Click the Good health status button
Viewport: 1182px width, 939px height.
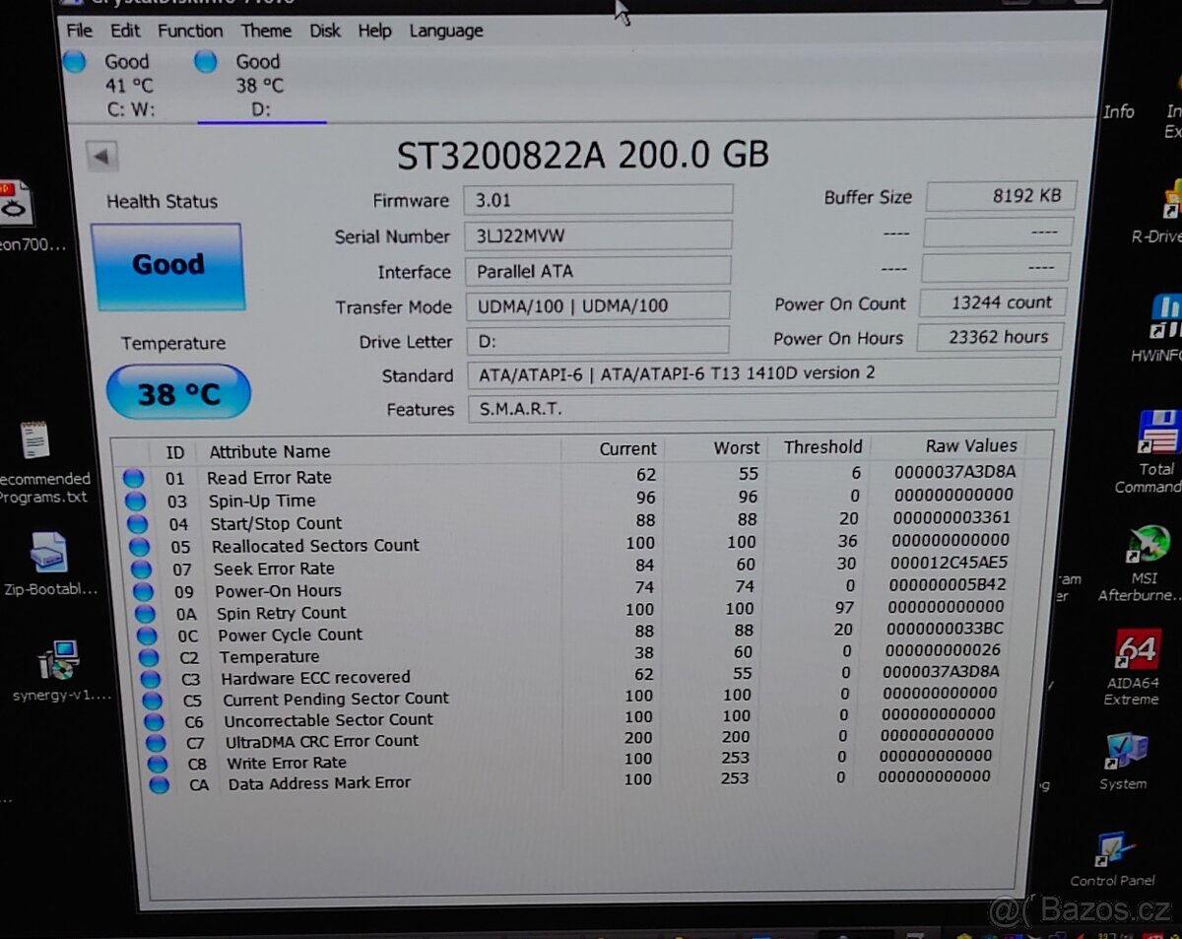tap(167, 264)
